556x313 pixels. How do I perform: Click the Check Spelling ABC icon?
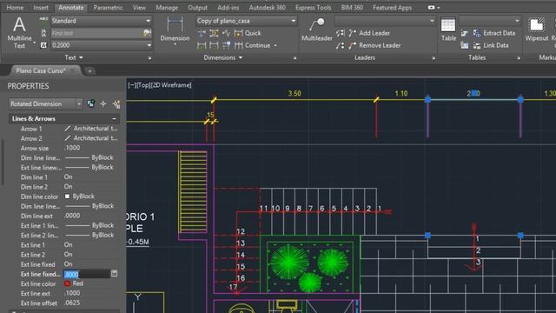[x=43, y=20]
